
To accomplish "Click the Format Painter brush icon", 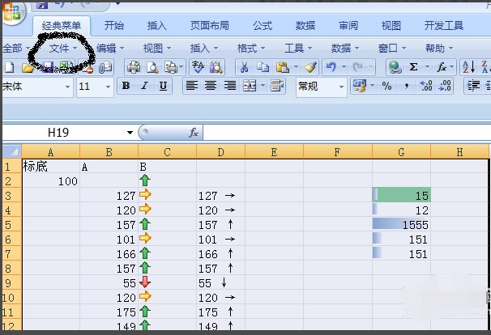I will tap(310, 67).
